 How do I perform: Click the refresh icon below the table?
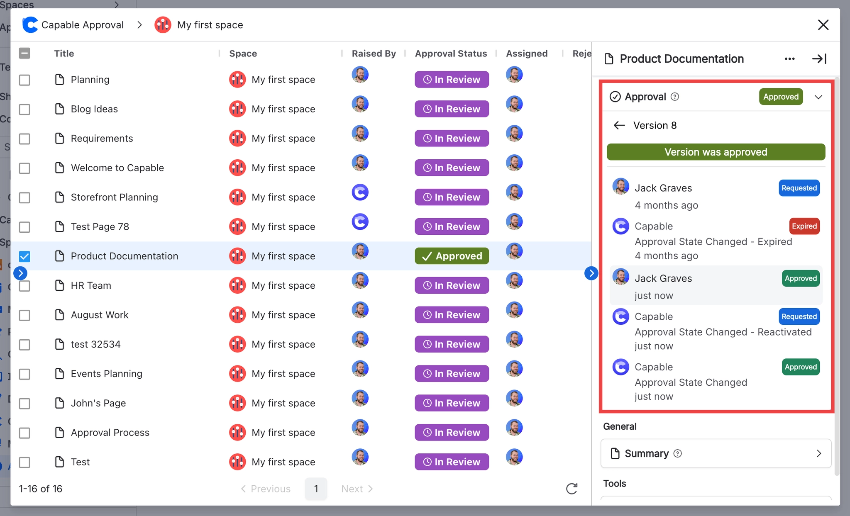(572, 489)
